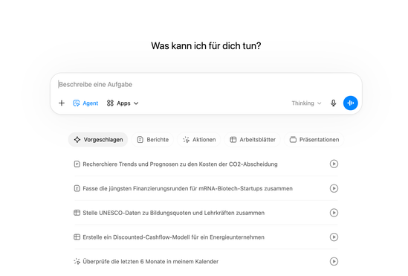Run the Kalender suggestion play button

tap(334, 261)
